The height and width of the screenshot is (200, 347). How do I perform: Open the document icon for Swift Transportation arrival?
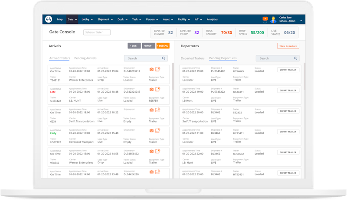point(157,110)
